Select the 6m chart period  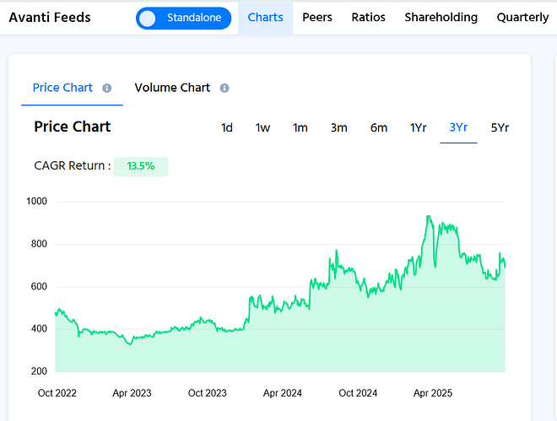tap(378, 128)
